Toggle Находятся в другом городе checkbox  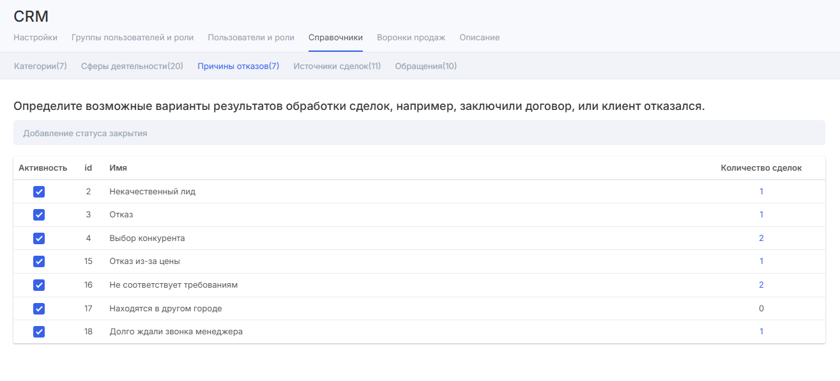[x=39, y=309]
